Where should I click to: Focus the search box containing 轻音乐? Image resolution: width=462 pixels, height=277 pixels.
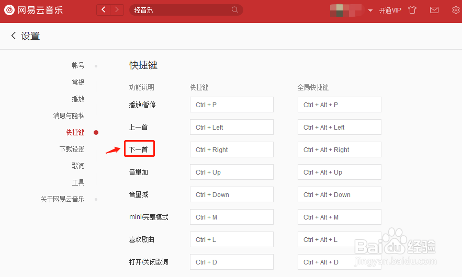tap(186, 10)
